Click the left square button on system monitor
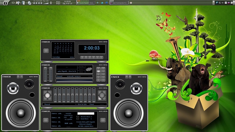Screen dimensions: 235x132 (x=46, y=120)
